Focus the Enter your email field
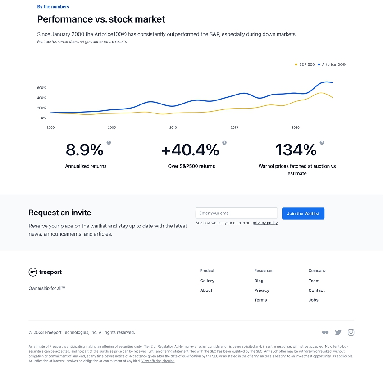 (x=237, y=213)
